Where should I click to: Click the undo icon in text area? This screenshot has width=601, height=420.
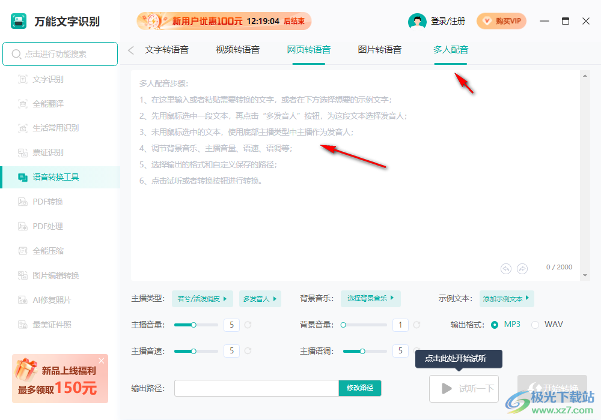pyautogui.click(x=506, y=269)
